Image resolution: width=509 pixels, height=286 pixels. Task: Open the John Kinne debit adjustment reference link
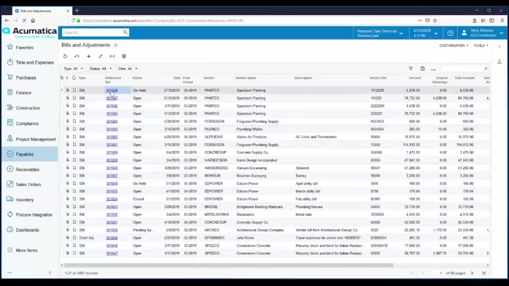click(112, 238)
